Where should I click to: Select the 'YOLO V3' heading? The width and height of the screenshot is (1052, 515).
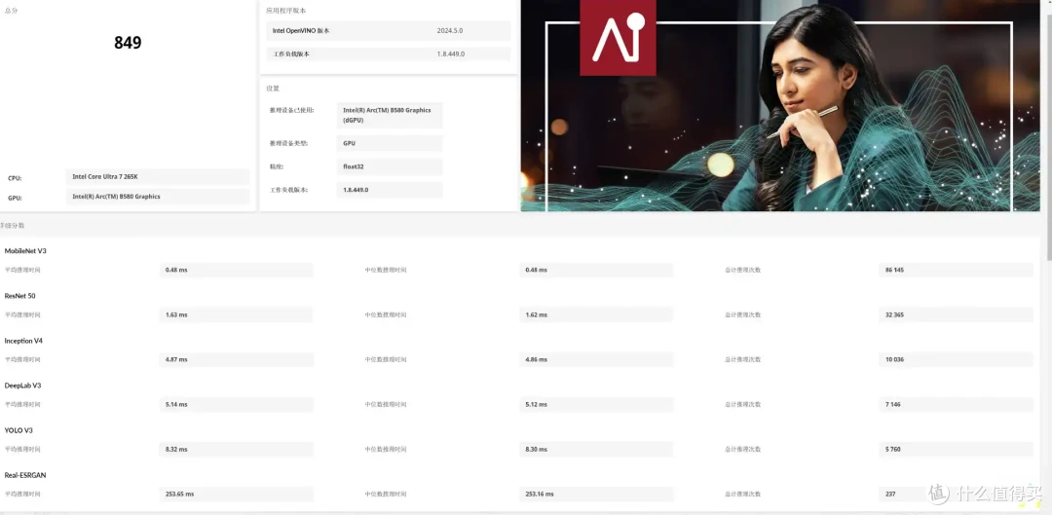click(x=19, y=430)
